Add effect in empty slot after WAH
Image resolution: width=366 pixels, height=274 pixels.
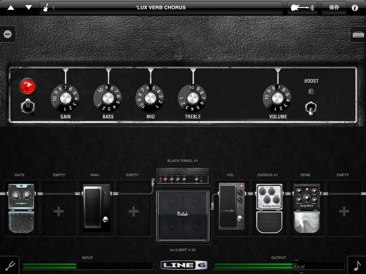pyautogui.click(x=134, y=211)
